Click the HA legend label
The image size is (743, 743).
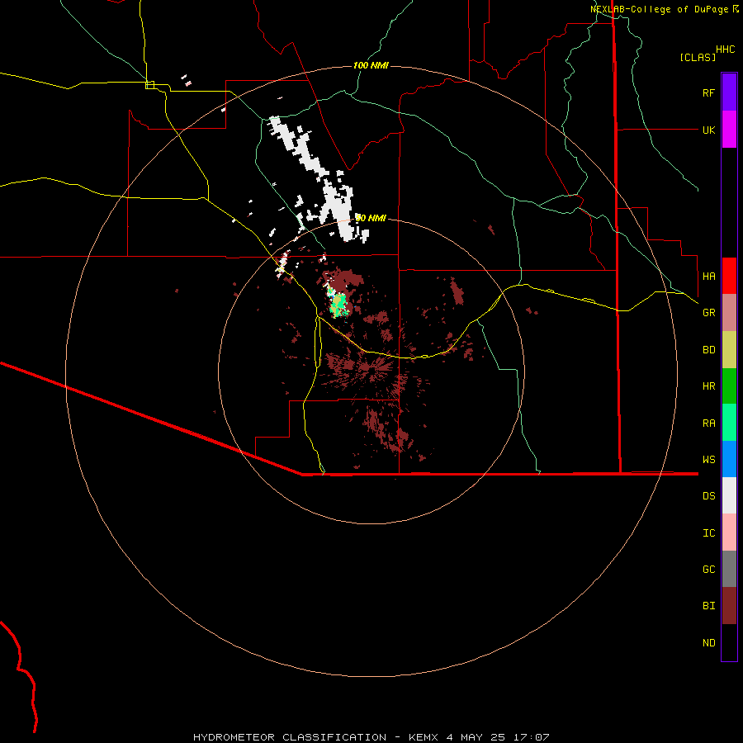coord(708,276)
